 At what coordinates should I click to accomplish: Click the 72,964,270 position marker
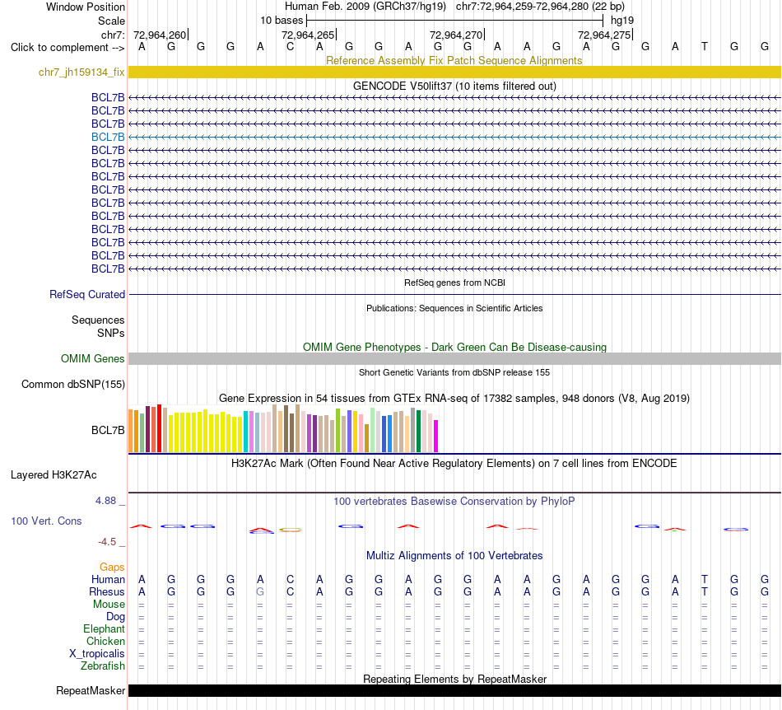click(x=457, y=35)
